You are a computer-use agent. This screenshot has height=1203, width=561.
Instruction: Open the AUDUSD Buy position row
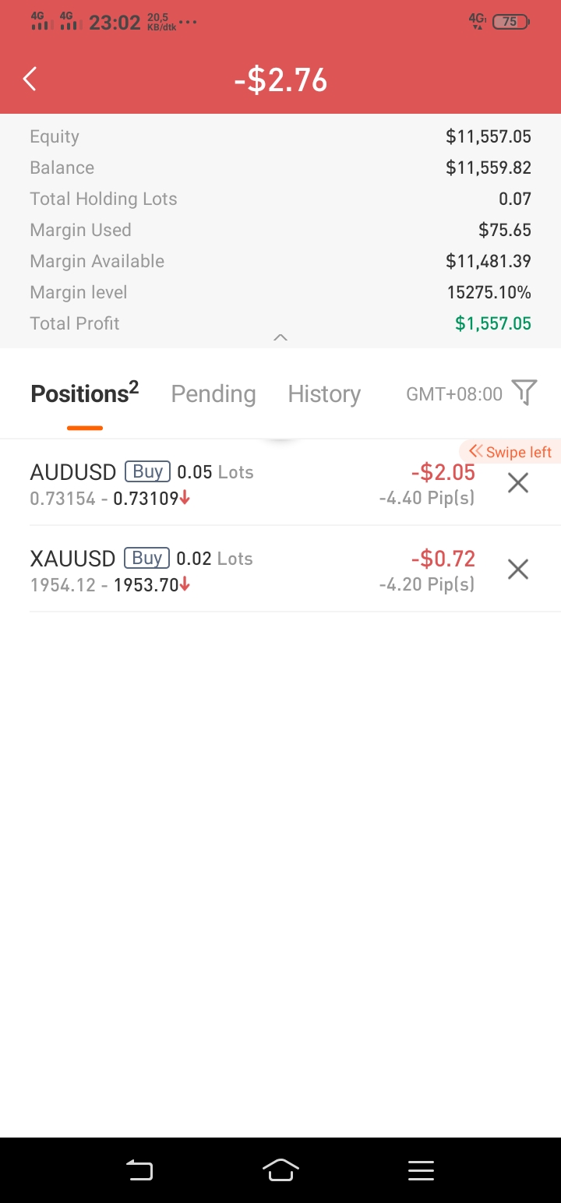[x=280, y=483]
